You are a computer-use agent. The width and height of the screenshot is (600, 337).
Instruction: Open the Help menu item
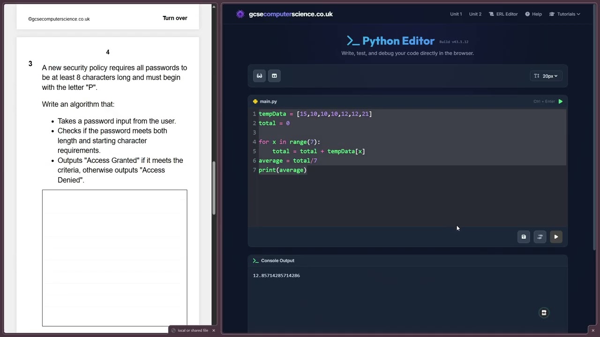click(533, 14)
